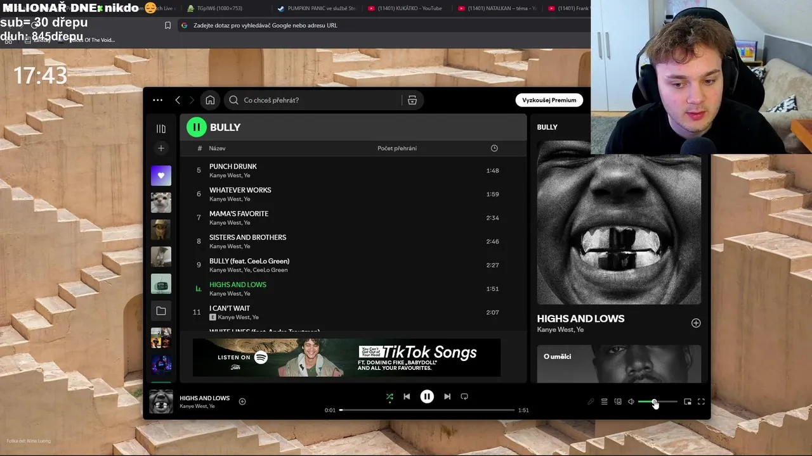Open lyrics with the microphone icon
Screen dimensions: 812x456
[591, 402]
